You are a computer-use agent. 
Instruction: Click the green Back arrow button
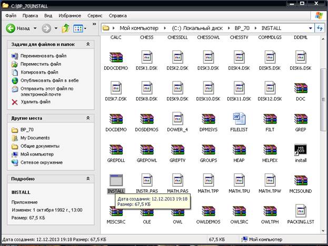tap(11, 28)
